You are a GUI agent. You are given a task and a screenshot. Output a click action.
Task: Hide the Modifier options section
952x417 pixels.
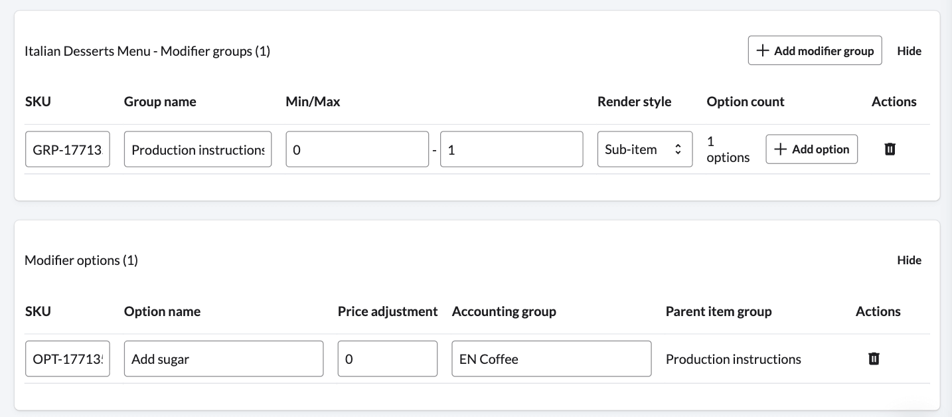click(910, 260)
